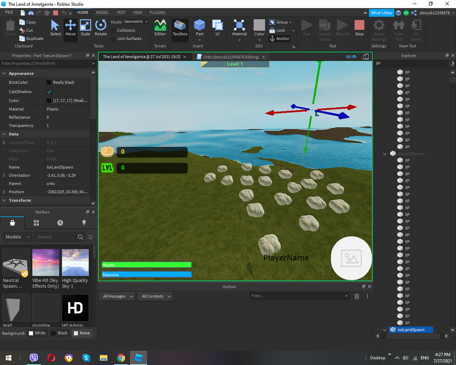Clear the Output log trash icon
Image resolution: width=456 pixels, height=365 pixels.
(357, 296)
